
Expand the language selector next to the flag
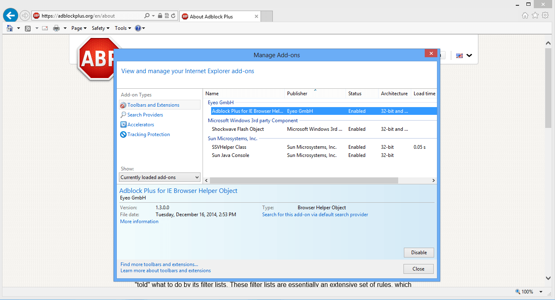[x=469, y=55]
